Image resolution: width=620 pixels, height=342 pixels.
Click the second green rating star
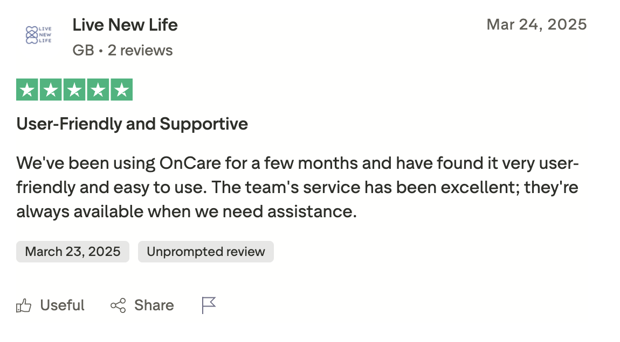tap(51, 90)
